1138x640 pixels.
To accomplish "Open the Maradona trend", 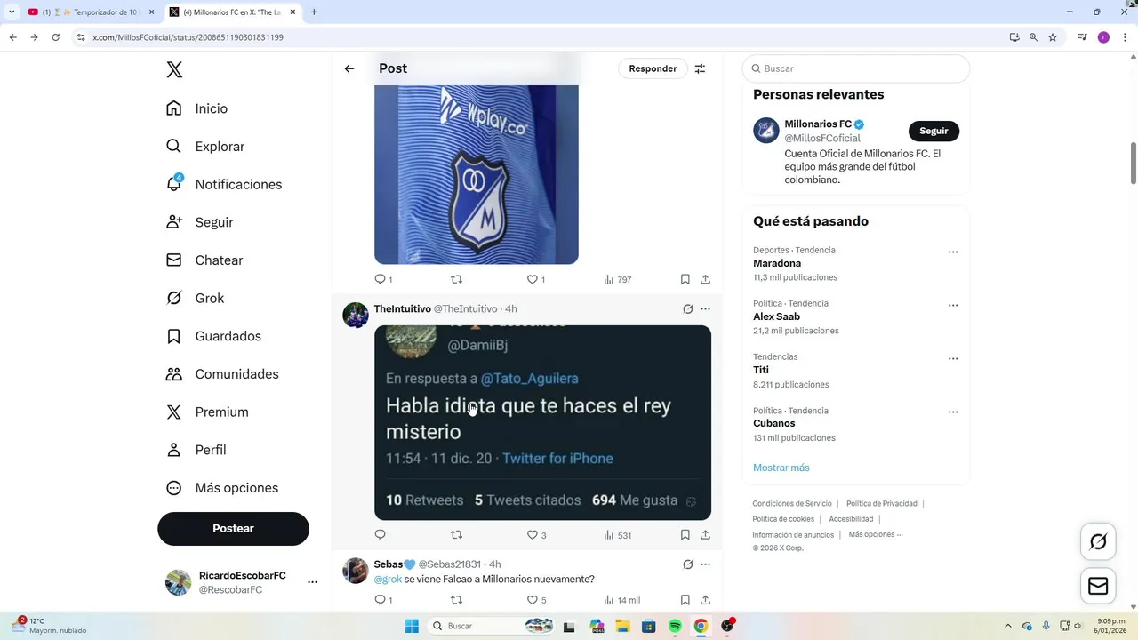I will pyautogui.click(x=777, y=263).
